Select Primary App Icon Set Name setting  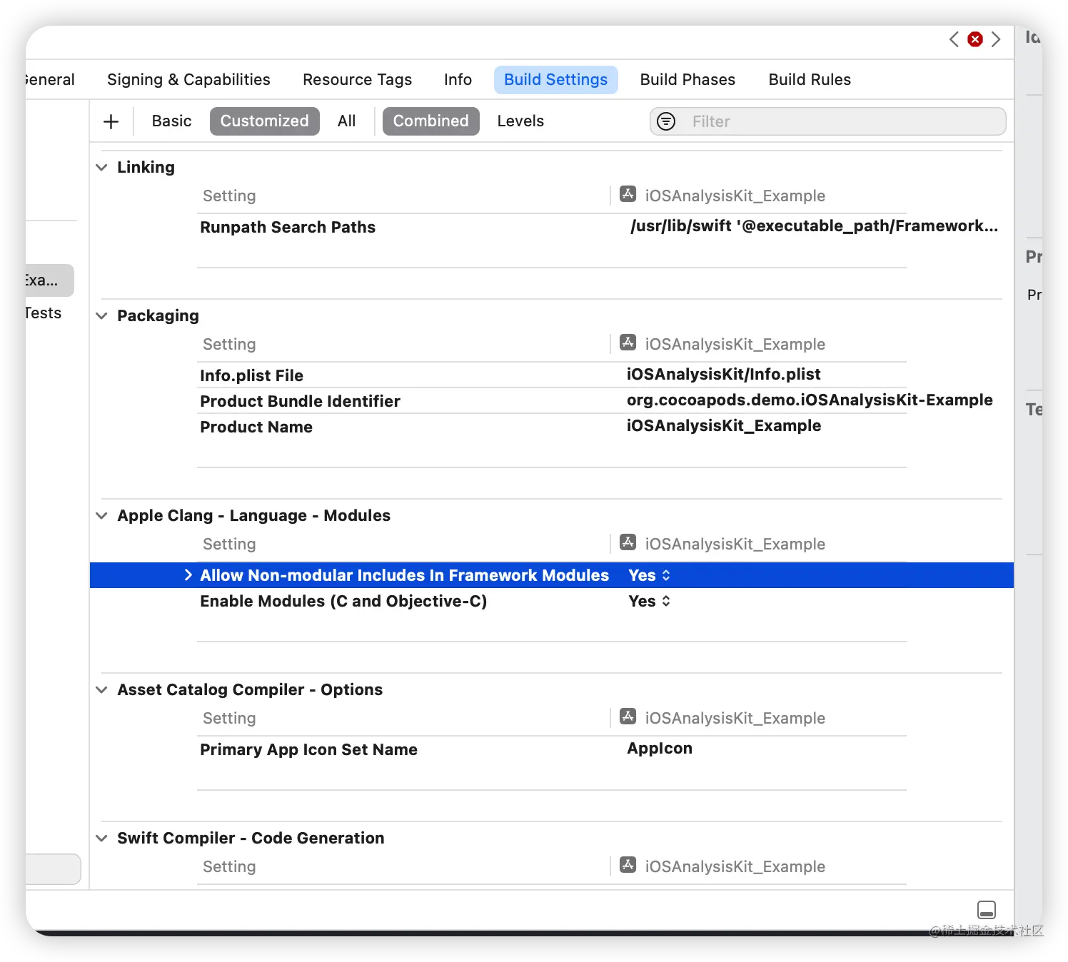click(x=308, y=749)
